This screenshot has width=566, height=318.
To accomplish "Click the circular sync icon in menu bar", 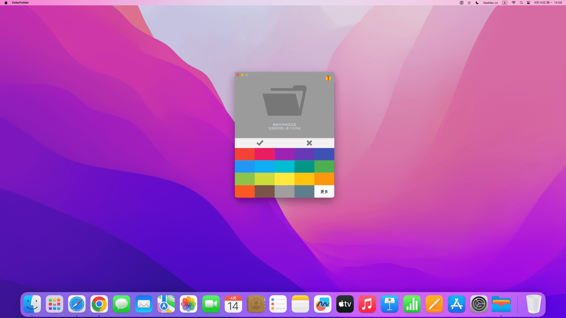I will click(462, 3).
